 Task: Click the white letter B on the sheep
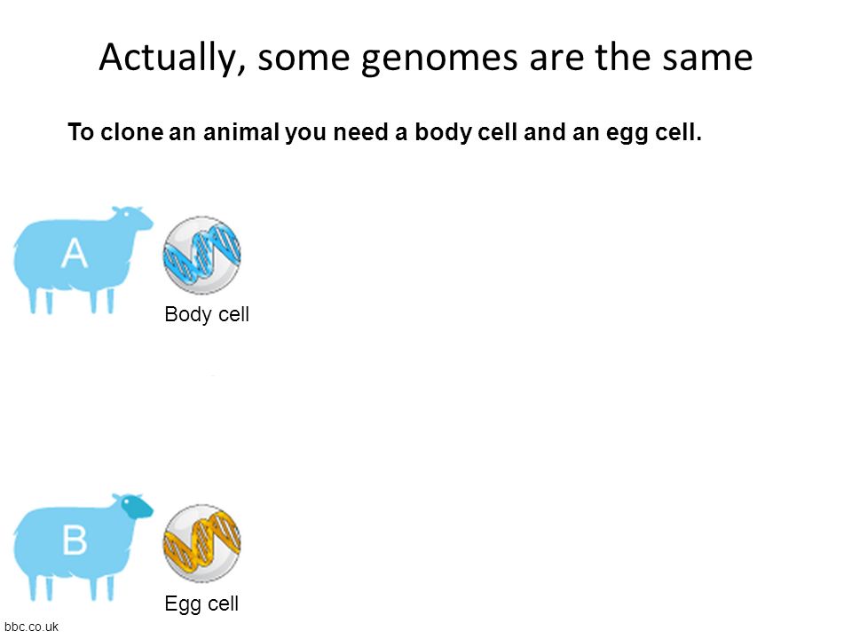pyautogui.click(x=75, y=540)
